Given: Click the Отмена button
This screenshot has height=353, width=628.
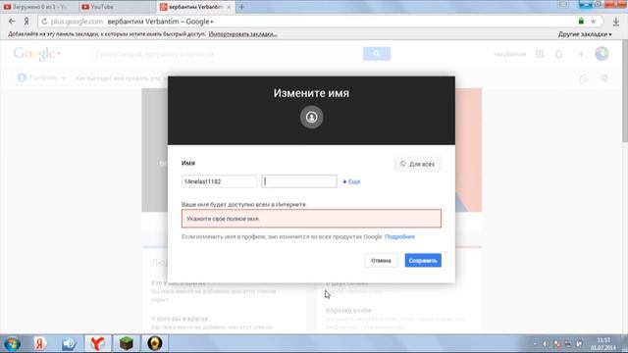Looking at the screenshot, I should pos(381,261).
